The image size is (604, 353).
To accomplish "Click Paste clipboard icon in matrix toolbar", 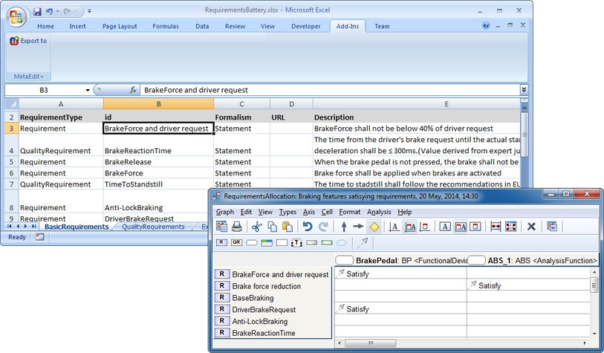I will (287, 227).
